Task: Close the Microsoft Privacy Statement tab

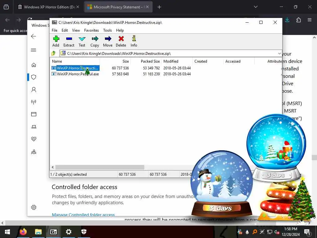Action: tap(147, 7)
